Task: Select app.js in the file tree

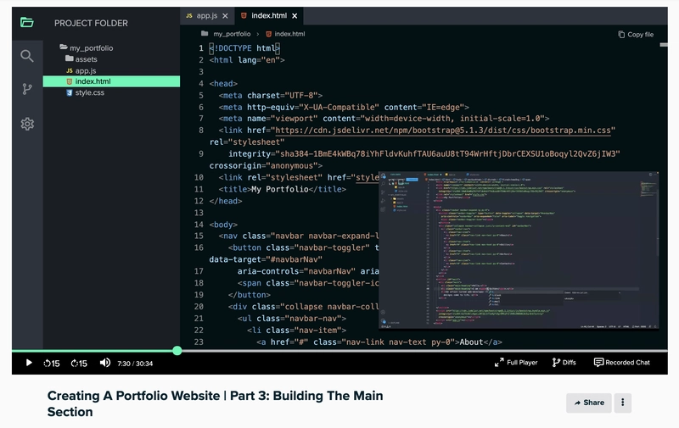Action: 81,70
